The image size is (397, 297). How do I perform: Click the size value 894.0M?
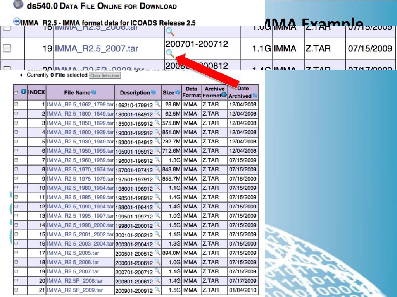point(171,253)
